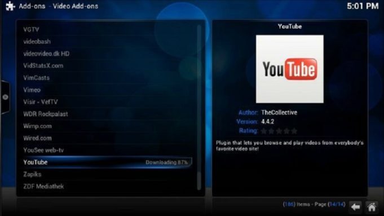This screenshot has width=384, height=216.
Task: Select the videobash add-on
Action: 108,42
